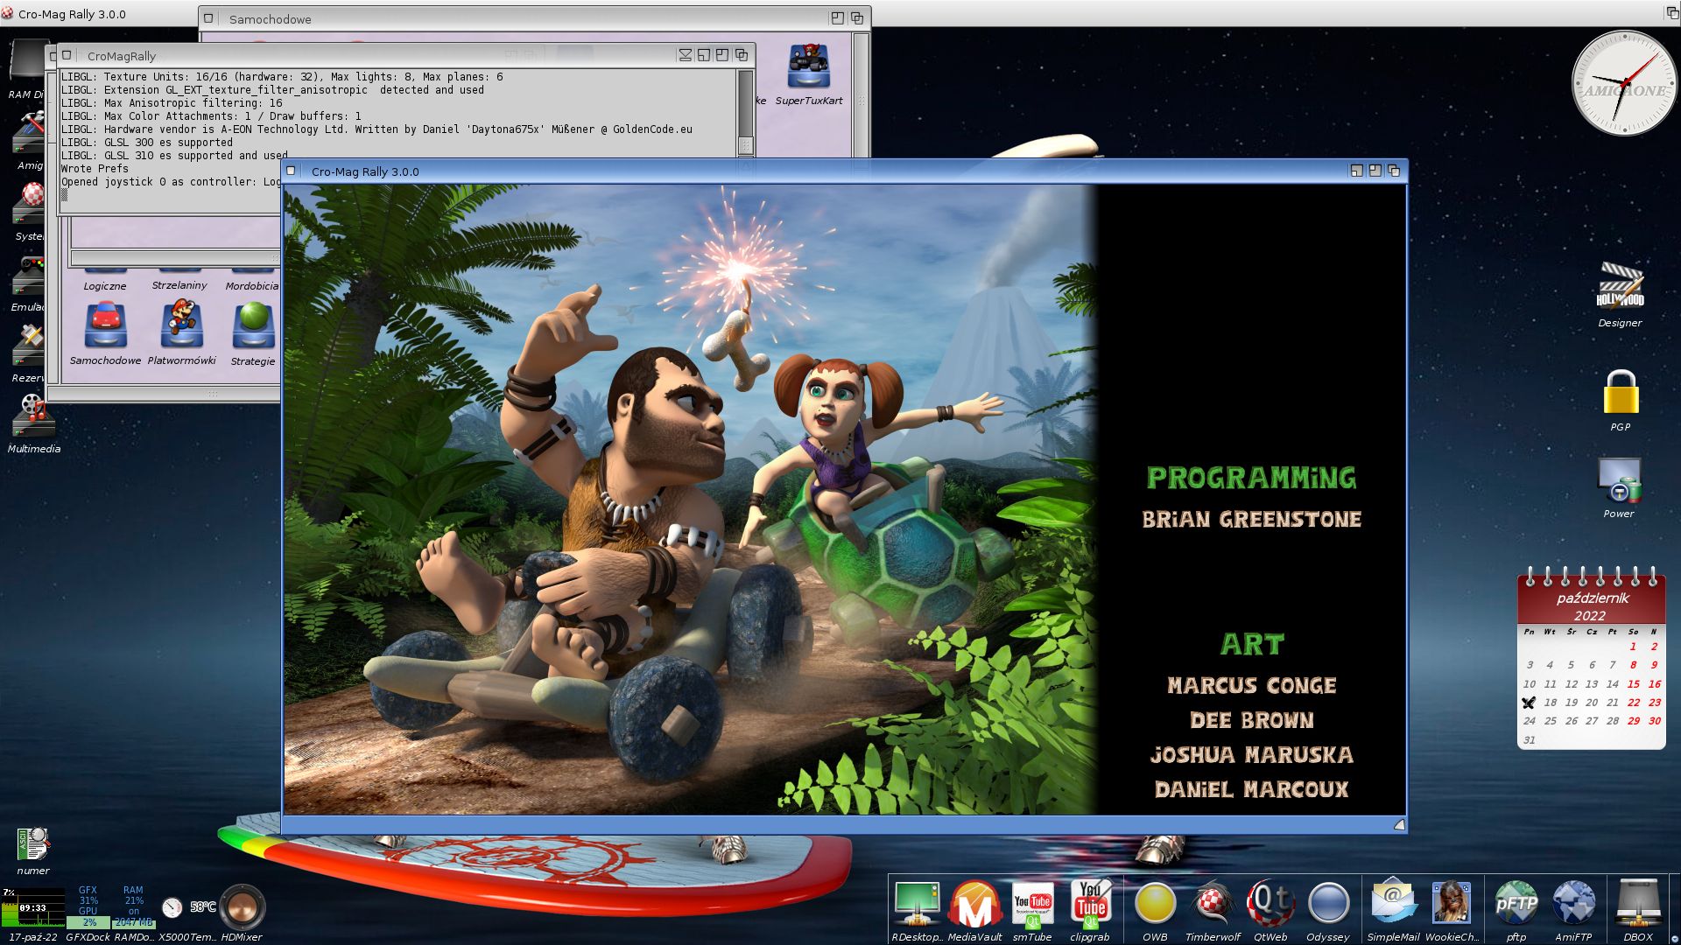Launch clipgrab from the dock
This screenshot has width=1681, height=945.
tap(1090, 903)
